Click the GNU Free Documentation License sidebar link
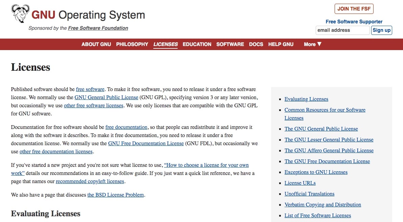 pyautogui.click(x=327, y=161)
